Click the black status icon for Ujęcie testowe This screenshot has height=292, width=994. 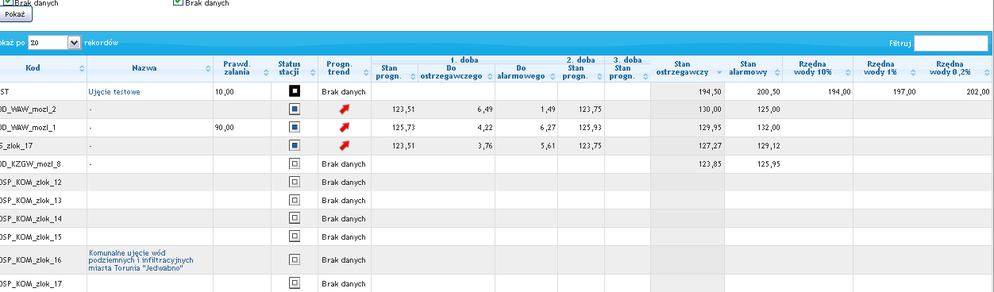[x=295, y=91]
